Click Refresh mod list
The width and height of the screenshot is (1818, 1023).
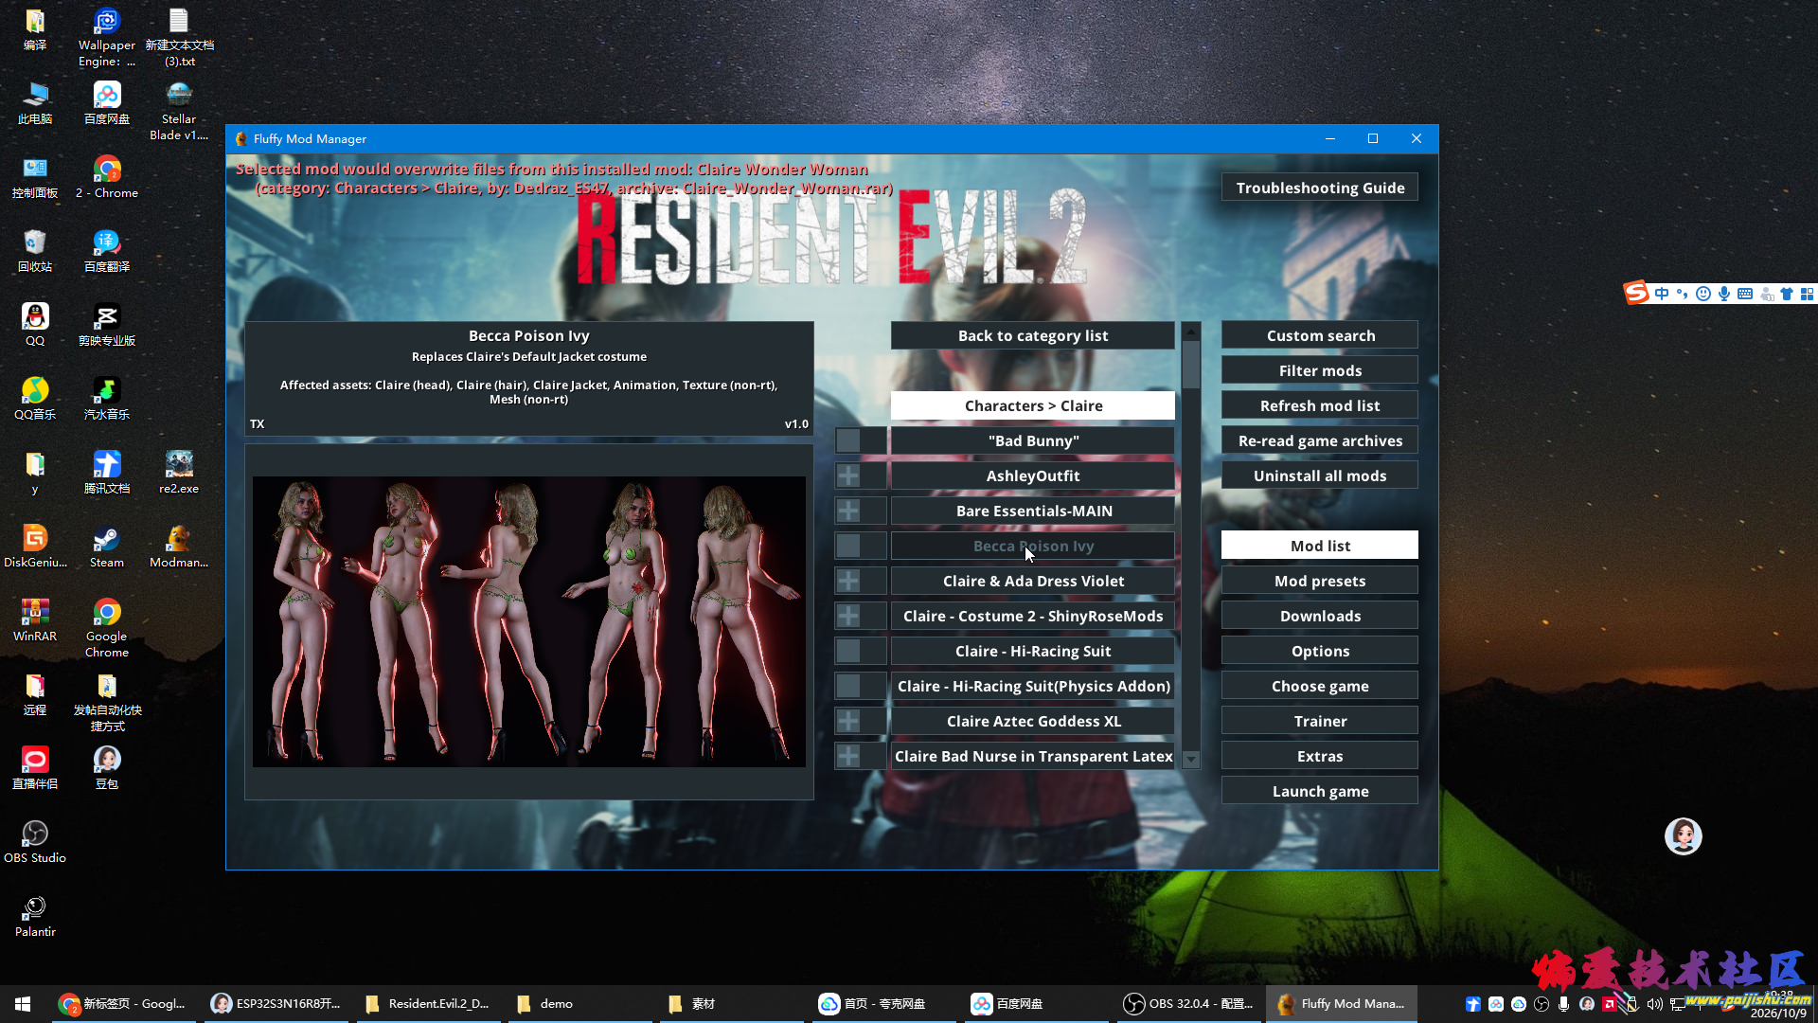pyautogui.click(x=1320, y=405)
